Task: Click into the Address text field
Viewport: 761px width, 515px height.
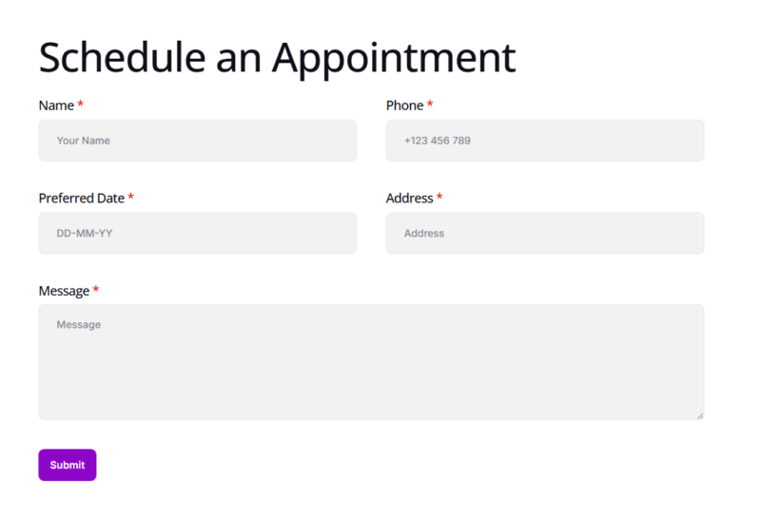Action: coord(544,233)
